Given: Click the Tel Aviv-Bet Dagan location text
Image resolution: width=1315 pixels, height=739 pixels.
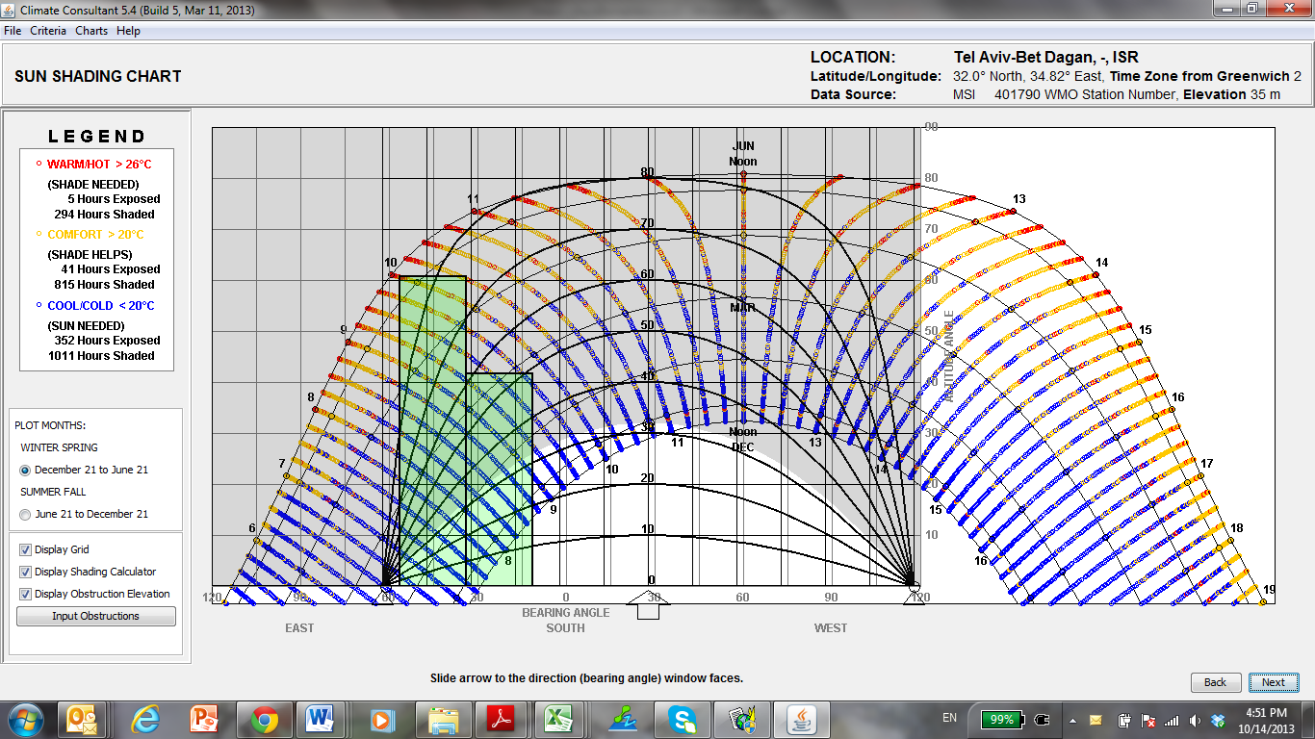Looking at the screenshot, I should click(x=1046, y=58).
